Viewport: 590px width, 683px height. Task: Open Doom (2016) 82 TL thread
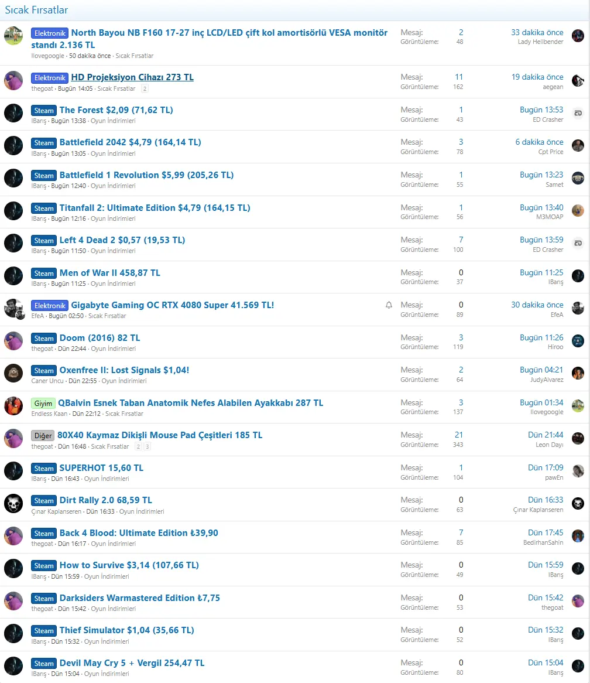point(100,338)
